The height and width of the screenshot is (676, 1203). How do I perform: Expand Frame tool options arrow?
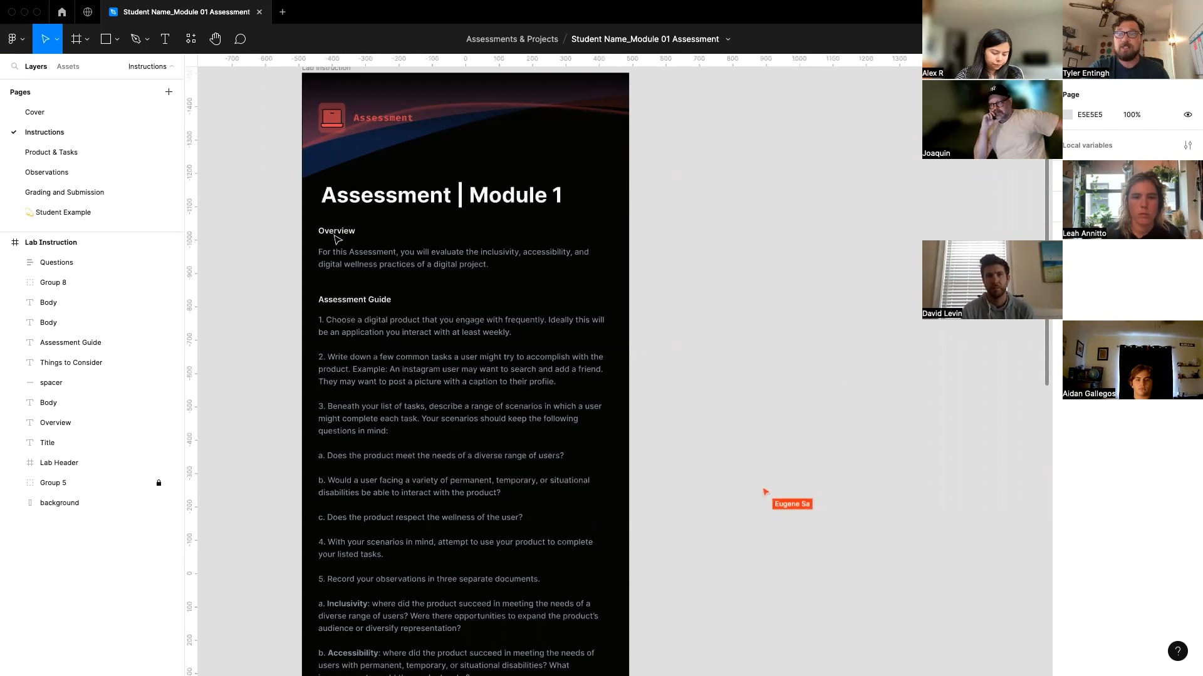click(87, 39)
